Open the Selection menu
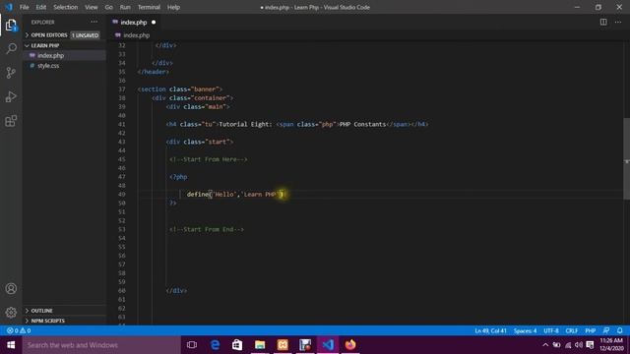This screenshot has width=630, height=354. 66,7
